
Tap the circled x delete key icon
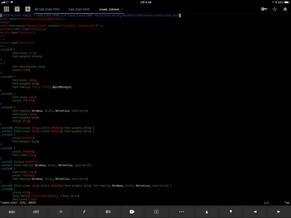coord(156,212)
